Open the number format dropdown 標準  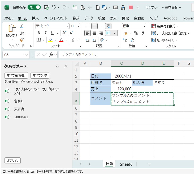click(144, 26)
